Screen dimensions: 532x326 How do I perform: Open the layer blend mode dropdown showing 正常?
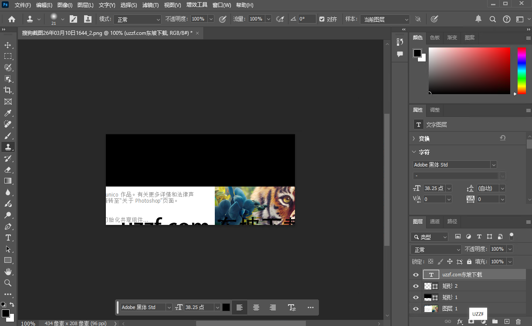coord(436,249)
